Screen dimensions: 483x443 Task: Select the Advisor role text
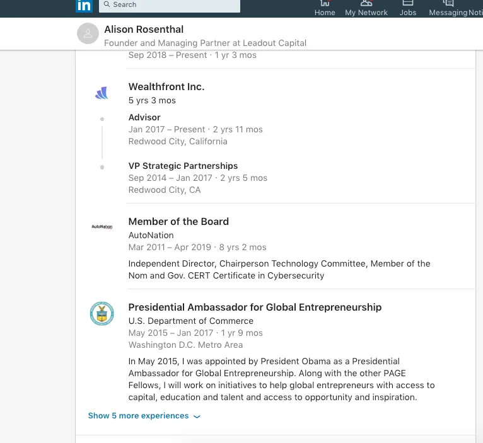coord(144,117)
